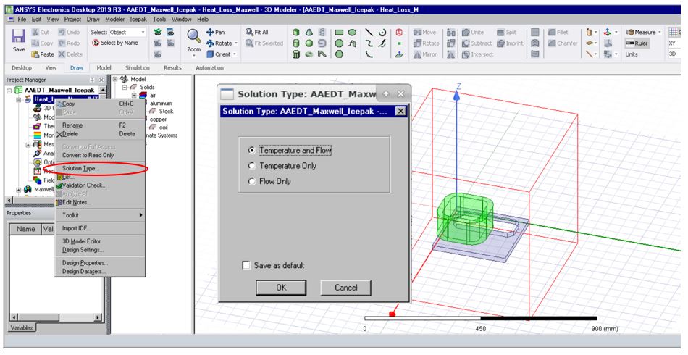Choose Rename in context menu
This screenshot has height=355, width=688.
click(100, 125)
